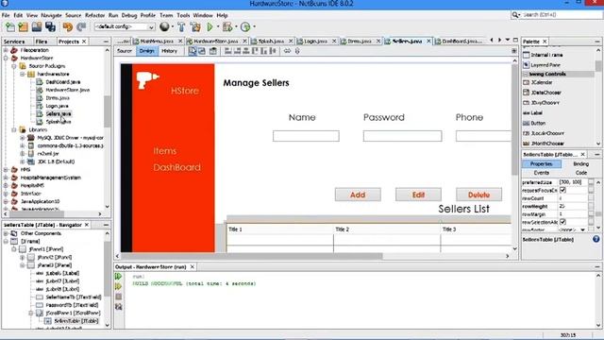
Task: Click the Stop icon in Output window
Action: (x=119, y=297)
